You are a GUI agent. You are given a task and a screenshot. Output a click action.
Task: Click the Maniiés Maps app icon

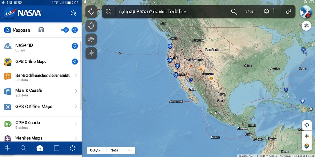(x=8, y=138)
